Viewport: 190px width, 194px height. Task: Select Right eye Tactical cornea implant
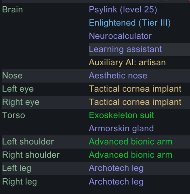pos(135,102)
